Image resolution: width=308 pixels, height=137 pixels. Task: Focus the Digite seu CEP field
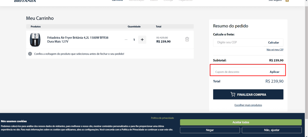[239, 42]
